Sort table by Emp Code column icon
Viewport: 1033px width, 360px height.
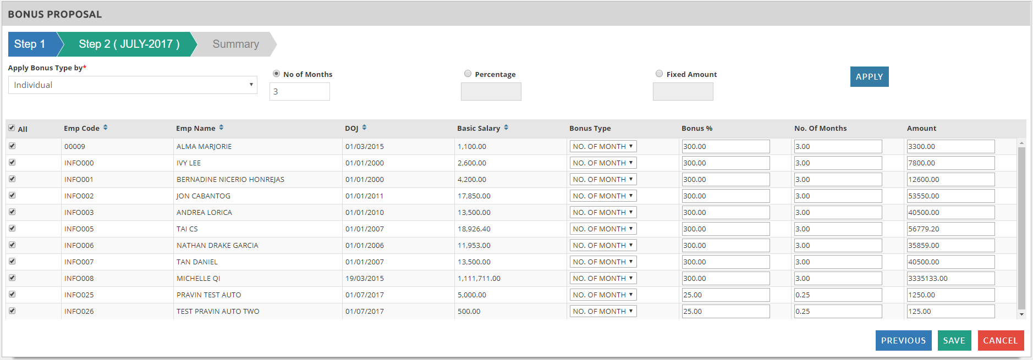click(105, 128)
